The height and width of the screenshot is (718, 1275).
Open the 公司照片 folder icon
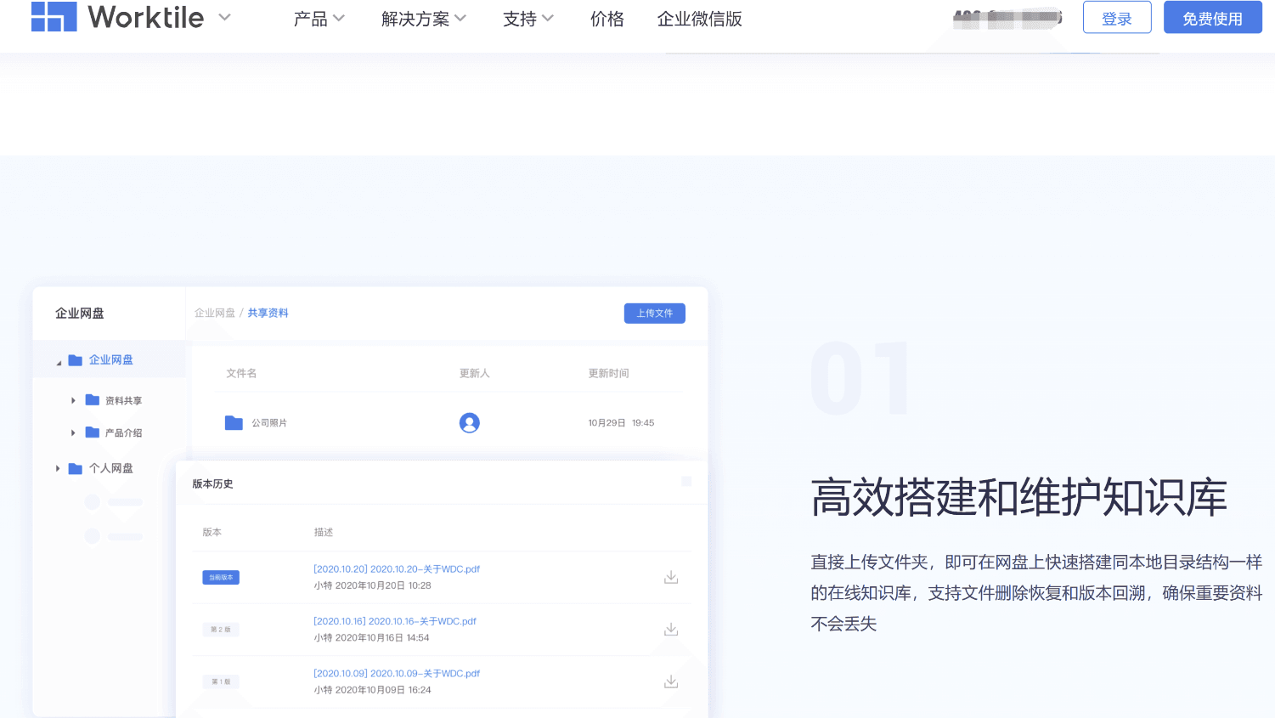pos(234,422)
